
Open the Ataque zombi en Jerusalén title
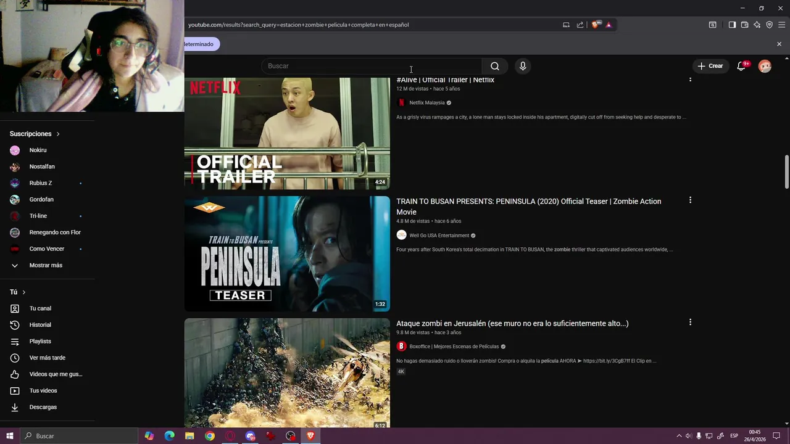512,323
